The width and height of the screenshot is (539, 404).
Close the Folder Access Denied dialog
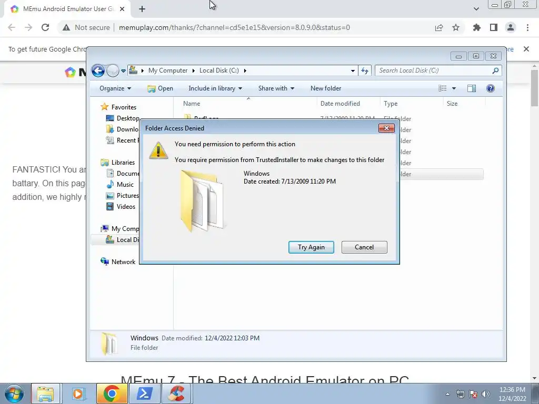[x=386, y=128]
